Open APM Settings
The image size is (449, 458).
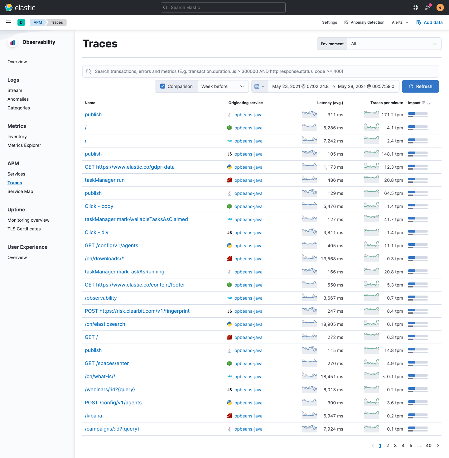330,22
